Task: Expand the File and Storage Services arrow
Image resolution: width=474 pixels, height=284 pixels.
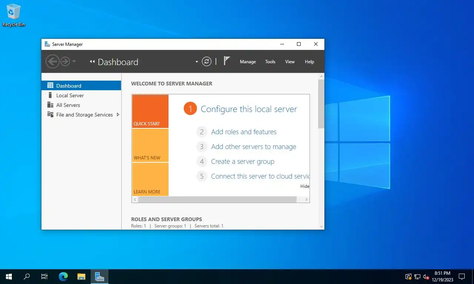Action: coord(118,115)
